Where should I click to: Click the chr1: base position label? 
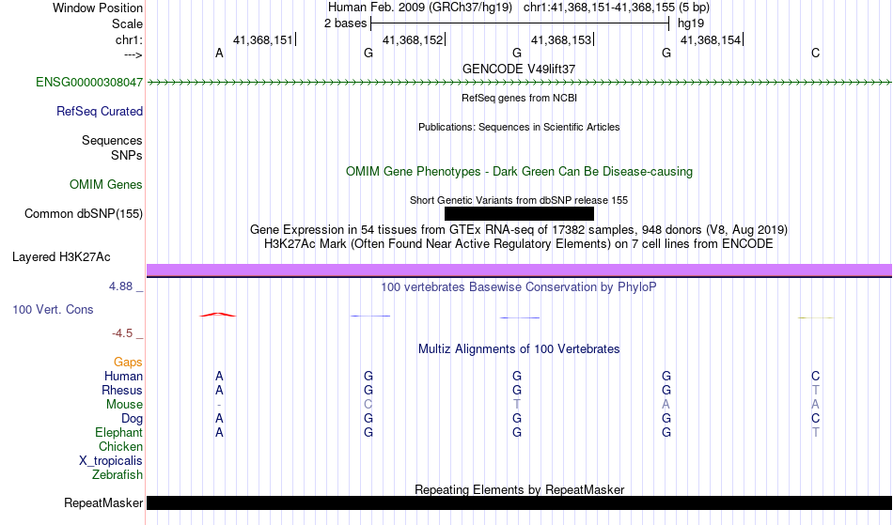tap(129, 39)
